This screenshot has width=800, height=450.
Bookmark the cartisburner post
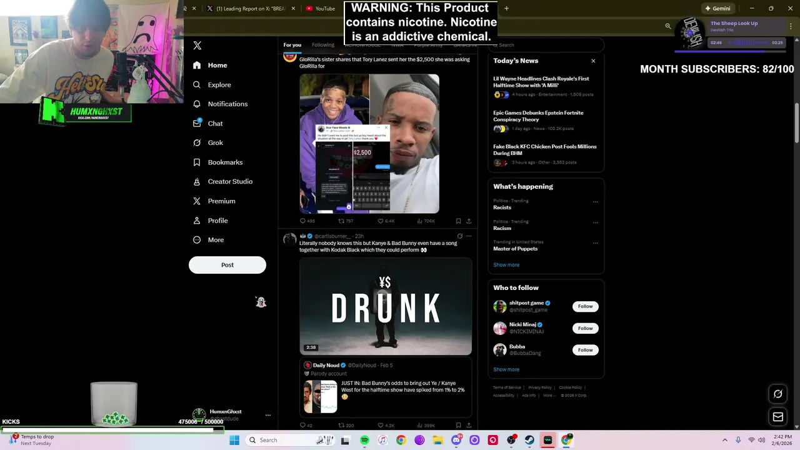(458, 426)
